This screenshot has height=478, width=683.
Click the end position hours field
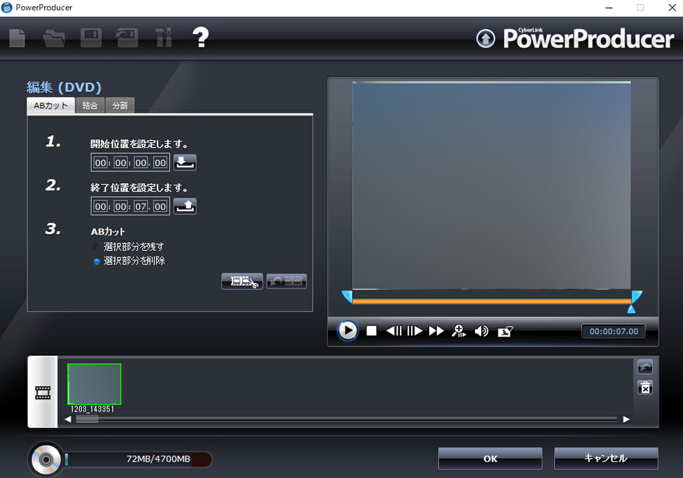click(101, 206)
